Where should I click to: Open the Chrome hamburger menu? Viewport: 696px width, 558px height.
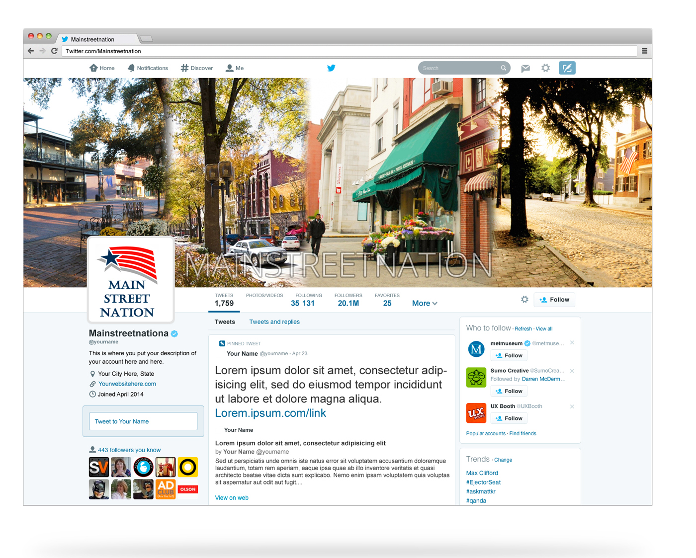pyautogui.click(x=644, y=51)
